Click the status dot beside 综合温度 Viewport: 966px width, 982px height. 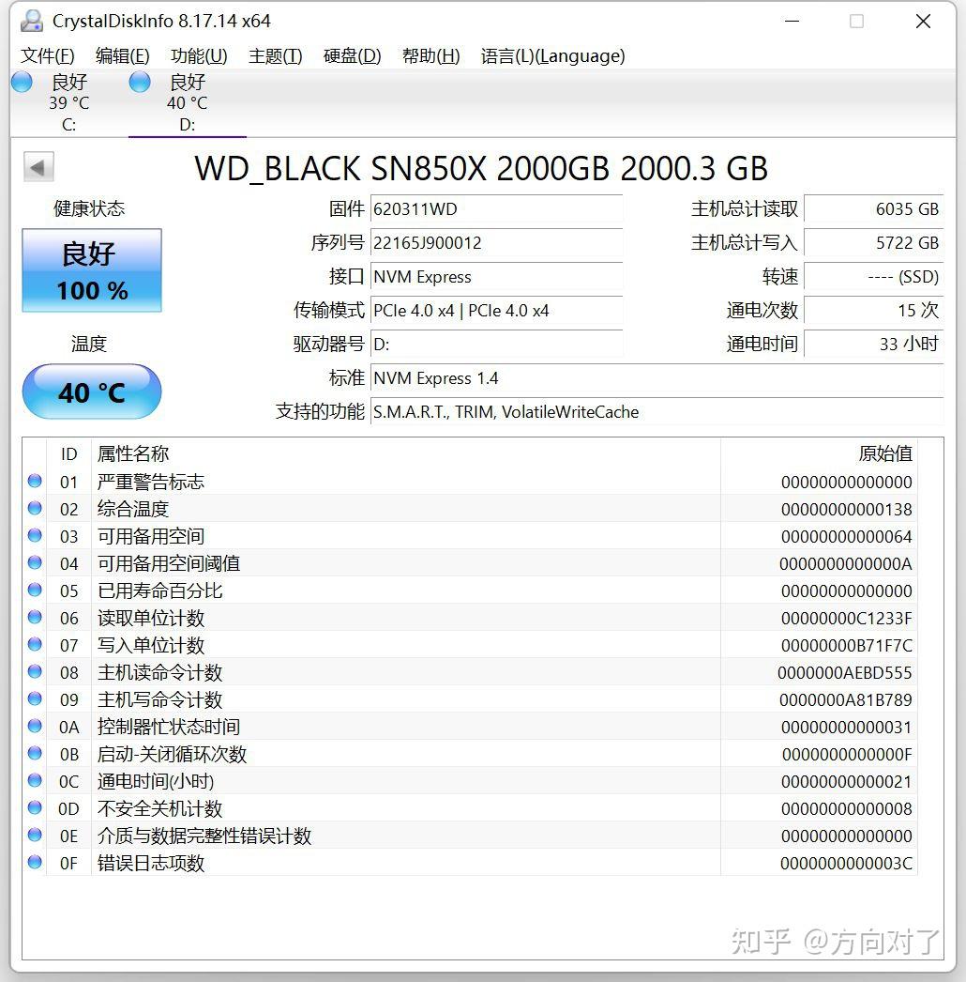point(34,509)
